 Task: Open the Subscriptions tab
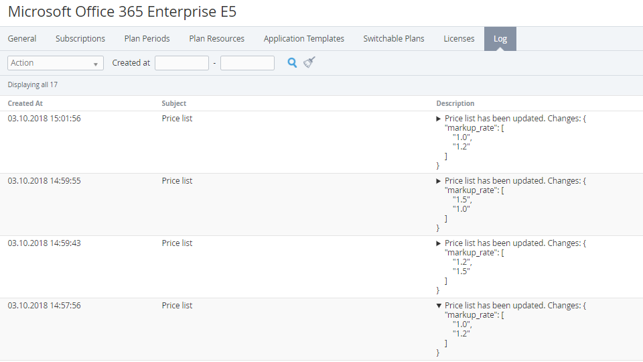(80, 39)
